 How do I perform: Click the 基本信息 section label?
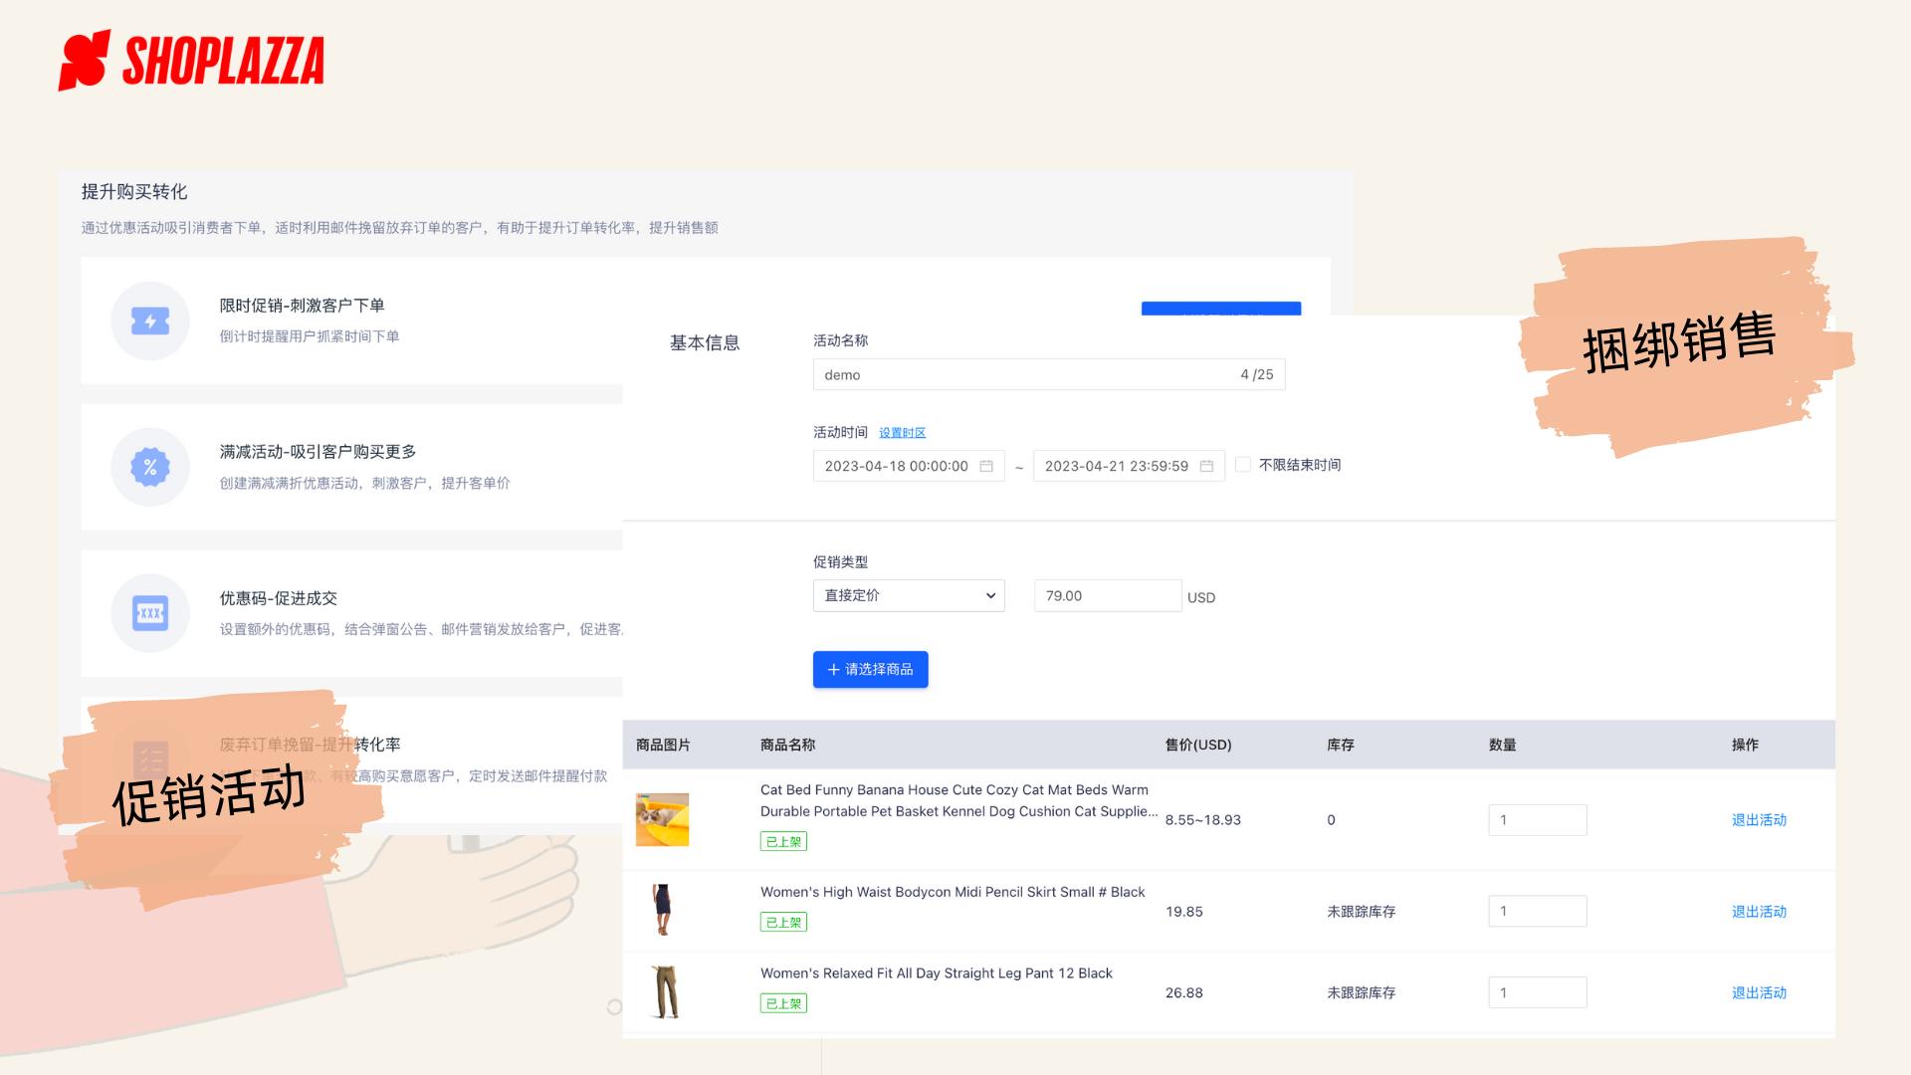click(x=706, y=342)
